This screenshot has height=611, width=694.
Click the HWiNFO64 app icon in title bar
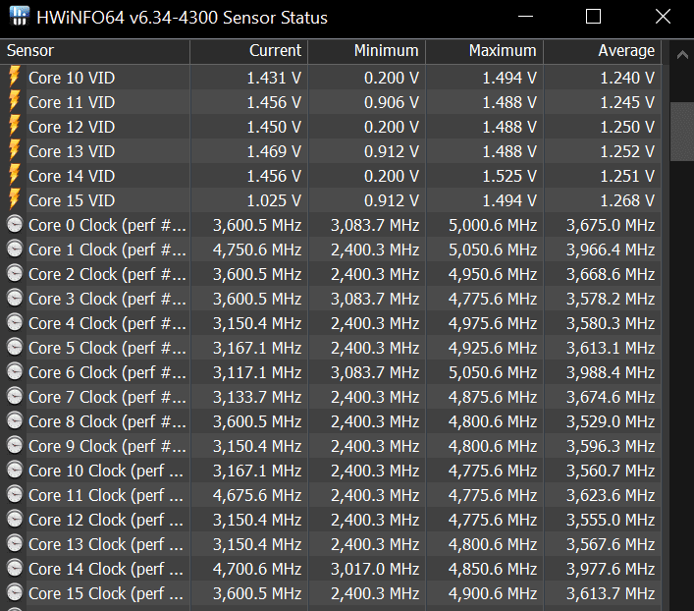(x=18, y=18)
